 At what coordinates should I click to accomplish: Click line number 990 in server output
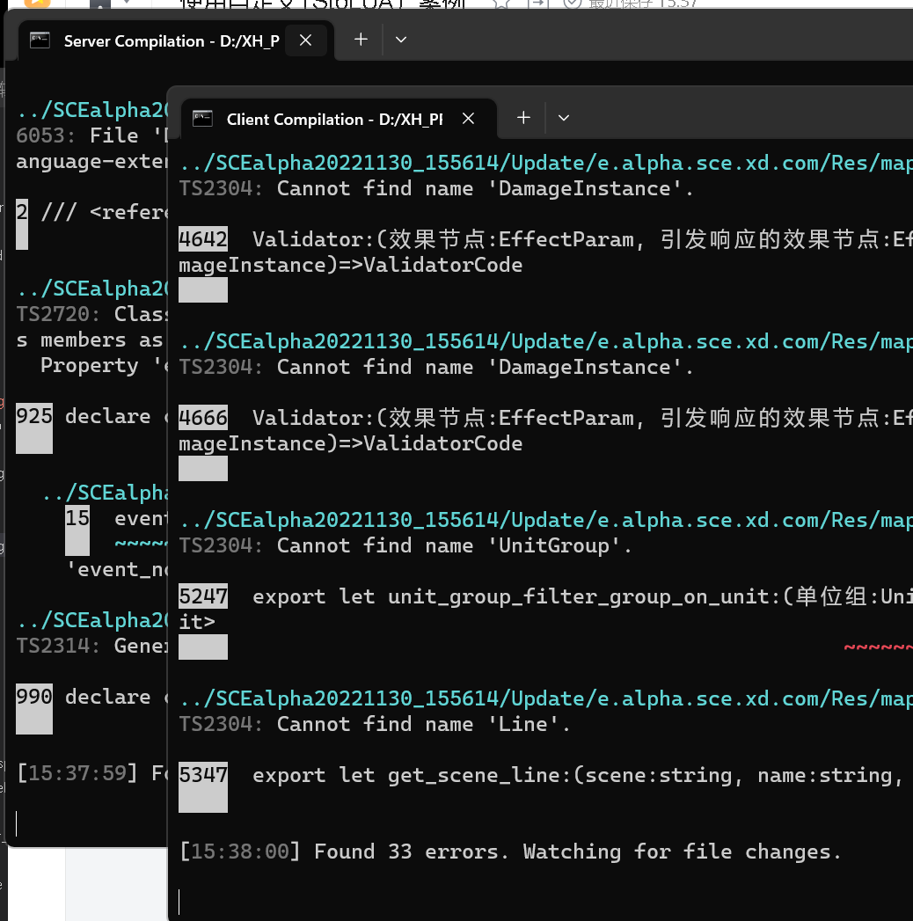tap(34, 697)
